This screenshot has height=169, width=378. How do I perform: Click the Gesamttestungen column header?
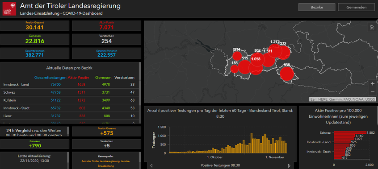pyautogui.click(x=50, y=78)
